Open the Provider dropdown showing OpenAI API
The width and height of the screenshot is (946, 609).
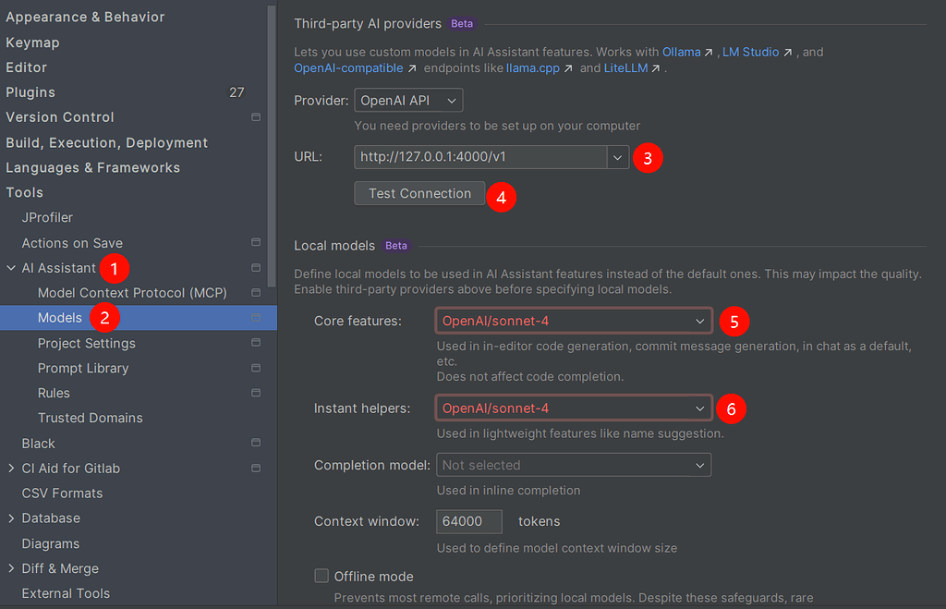click(408, 100)
